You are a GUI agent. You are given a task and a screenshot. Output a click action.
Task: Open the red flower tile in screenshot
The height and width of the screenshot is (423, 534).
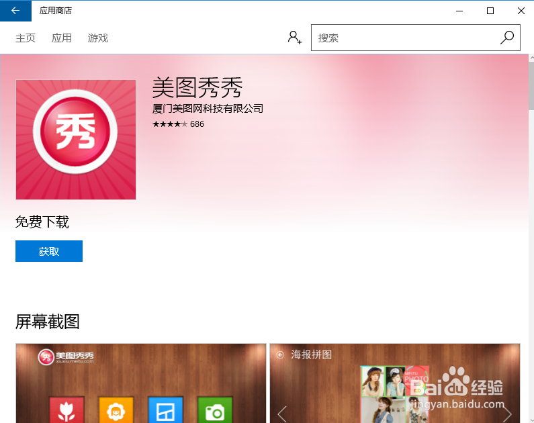point(66,410)
